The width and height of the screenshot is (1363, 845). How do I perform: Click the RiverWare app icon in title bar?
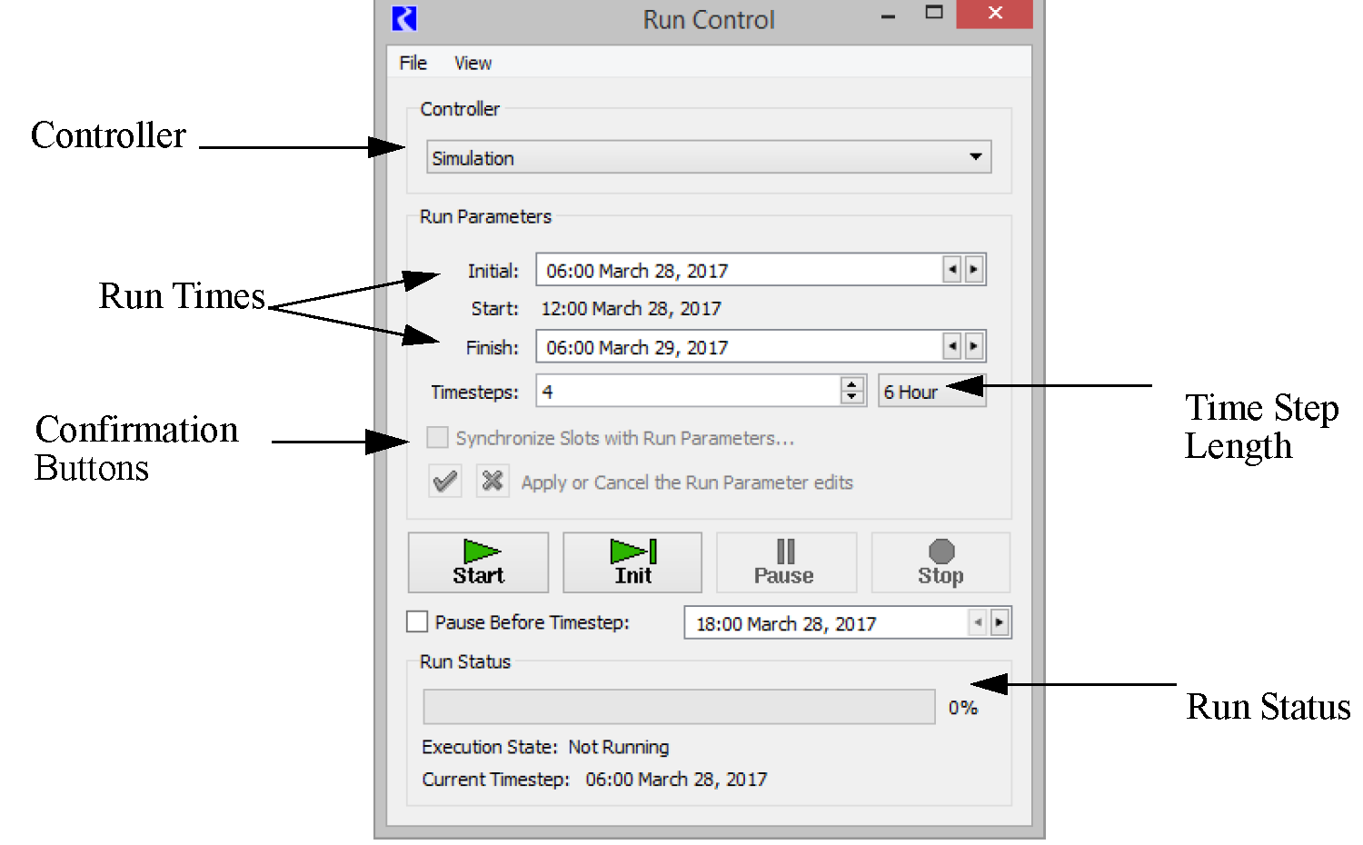coord(404,19)
